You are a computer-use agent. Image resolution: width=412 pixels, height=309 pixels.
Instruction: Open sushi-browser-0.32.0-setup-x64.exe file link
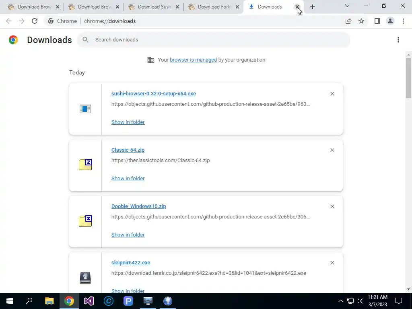click(x=153, y=93)
